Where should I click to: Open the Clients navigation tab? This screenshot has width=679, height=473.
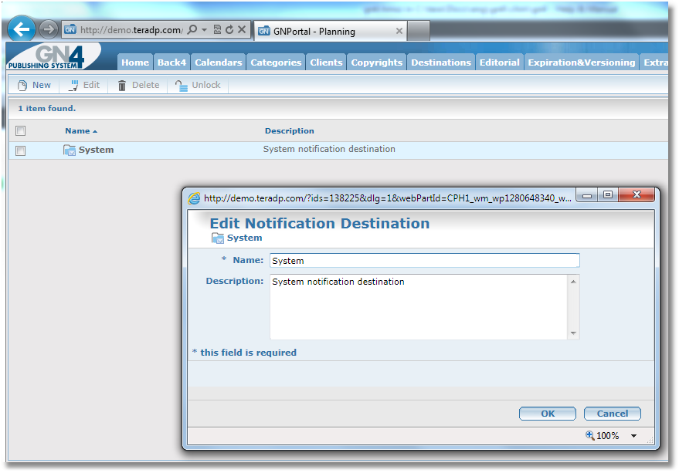326,63
